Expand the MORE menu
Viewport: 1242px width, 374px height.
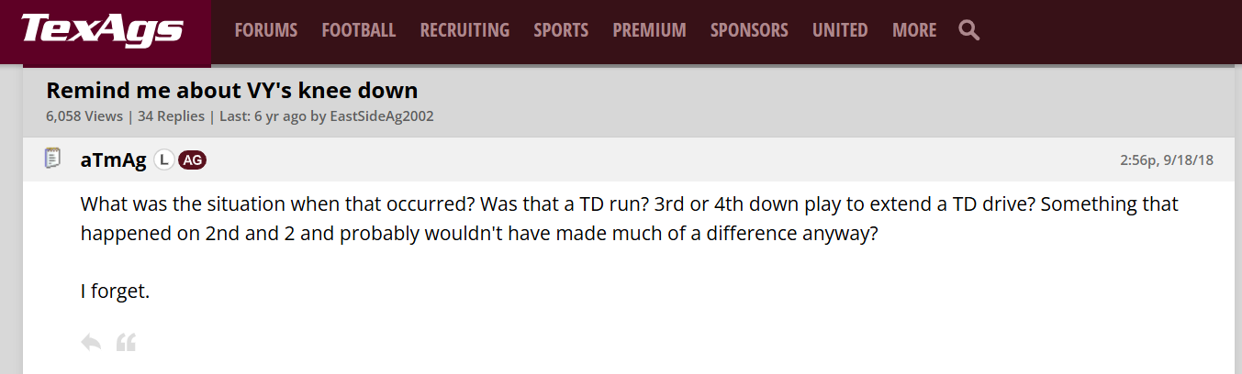pos(914,30)
